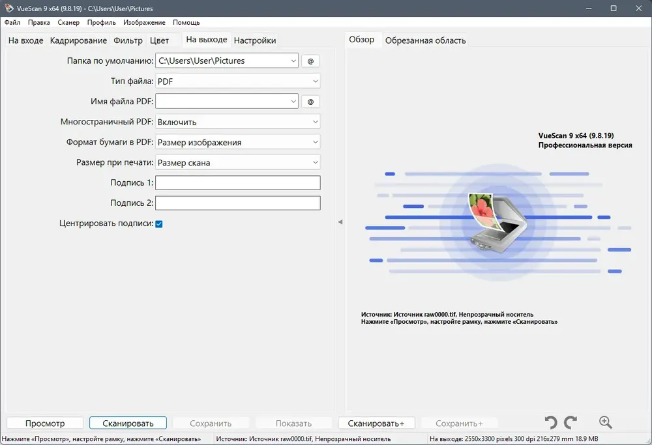Click the Просмотр button

(x=45, y=423)
